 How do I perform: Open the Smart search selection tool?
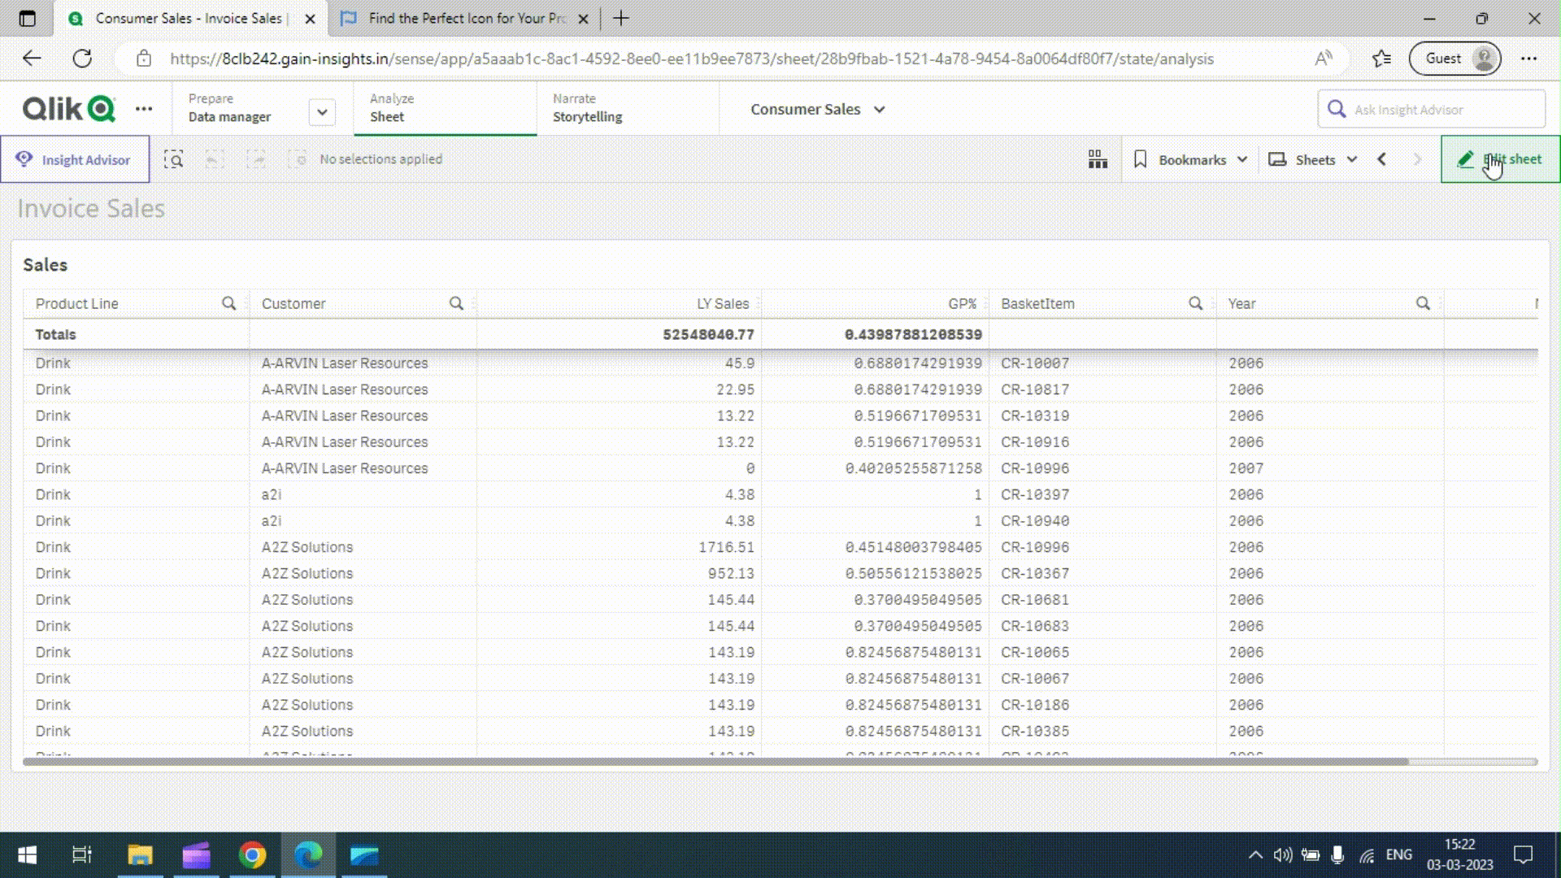tap(173, 159)
